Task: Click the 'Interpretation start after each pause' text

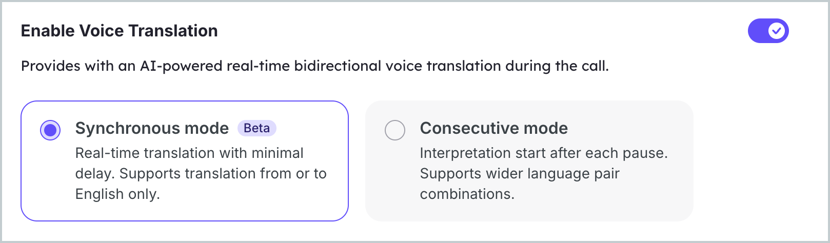Action: (544, 153)
